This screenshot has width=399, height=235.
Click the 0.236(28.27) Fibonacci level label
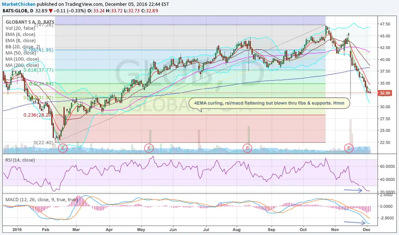coord(39,115)
